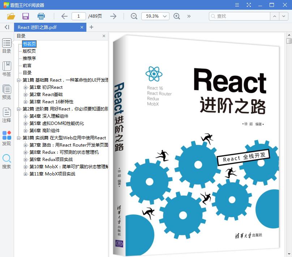Screen dimensions: 292x257
Task: Add a new tab with the plus
Action: tap(91, 27)
